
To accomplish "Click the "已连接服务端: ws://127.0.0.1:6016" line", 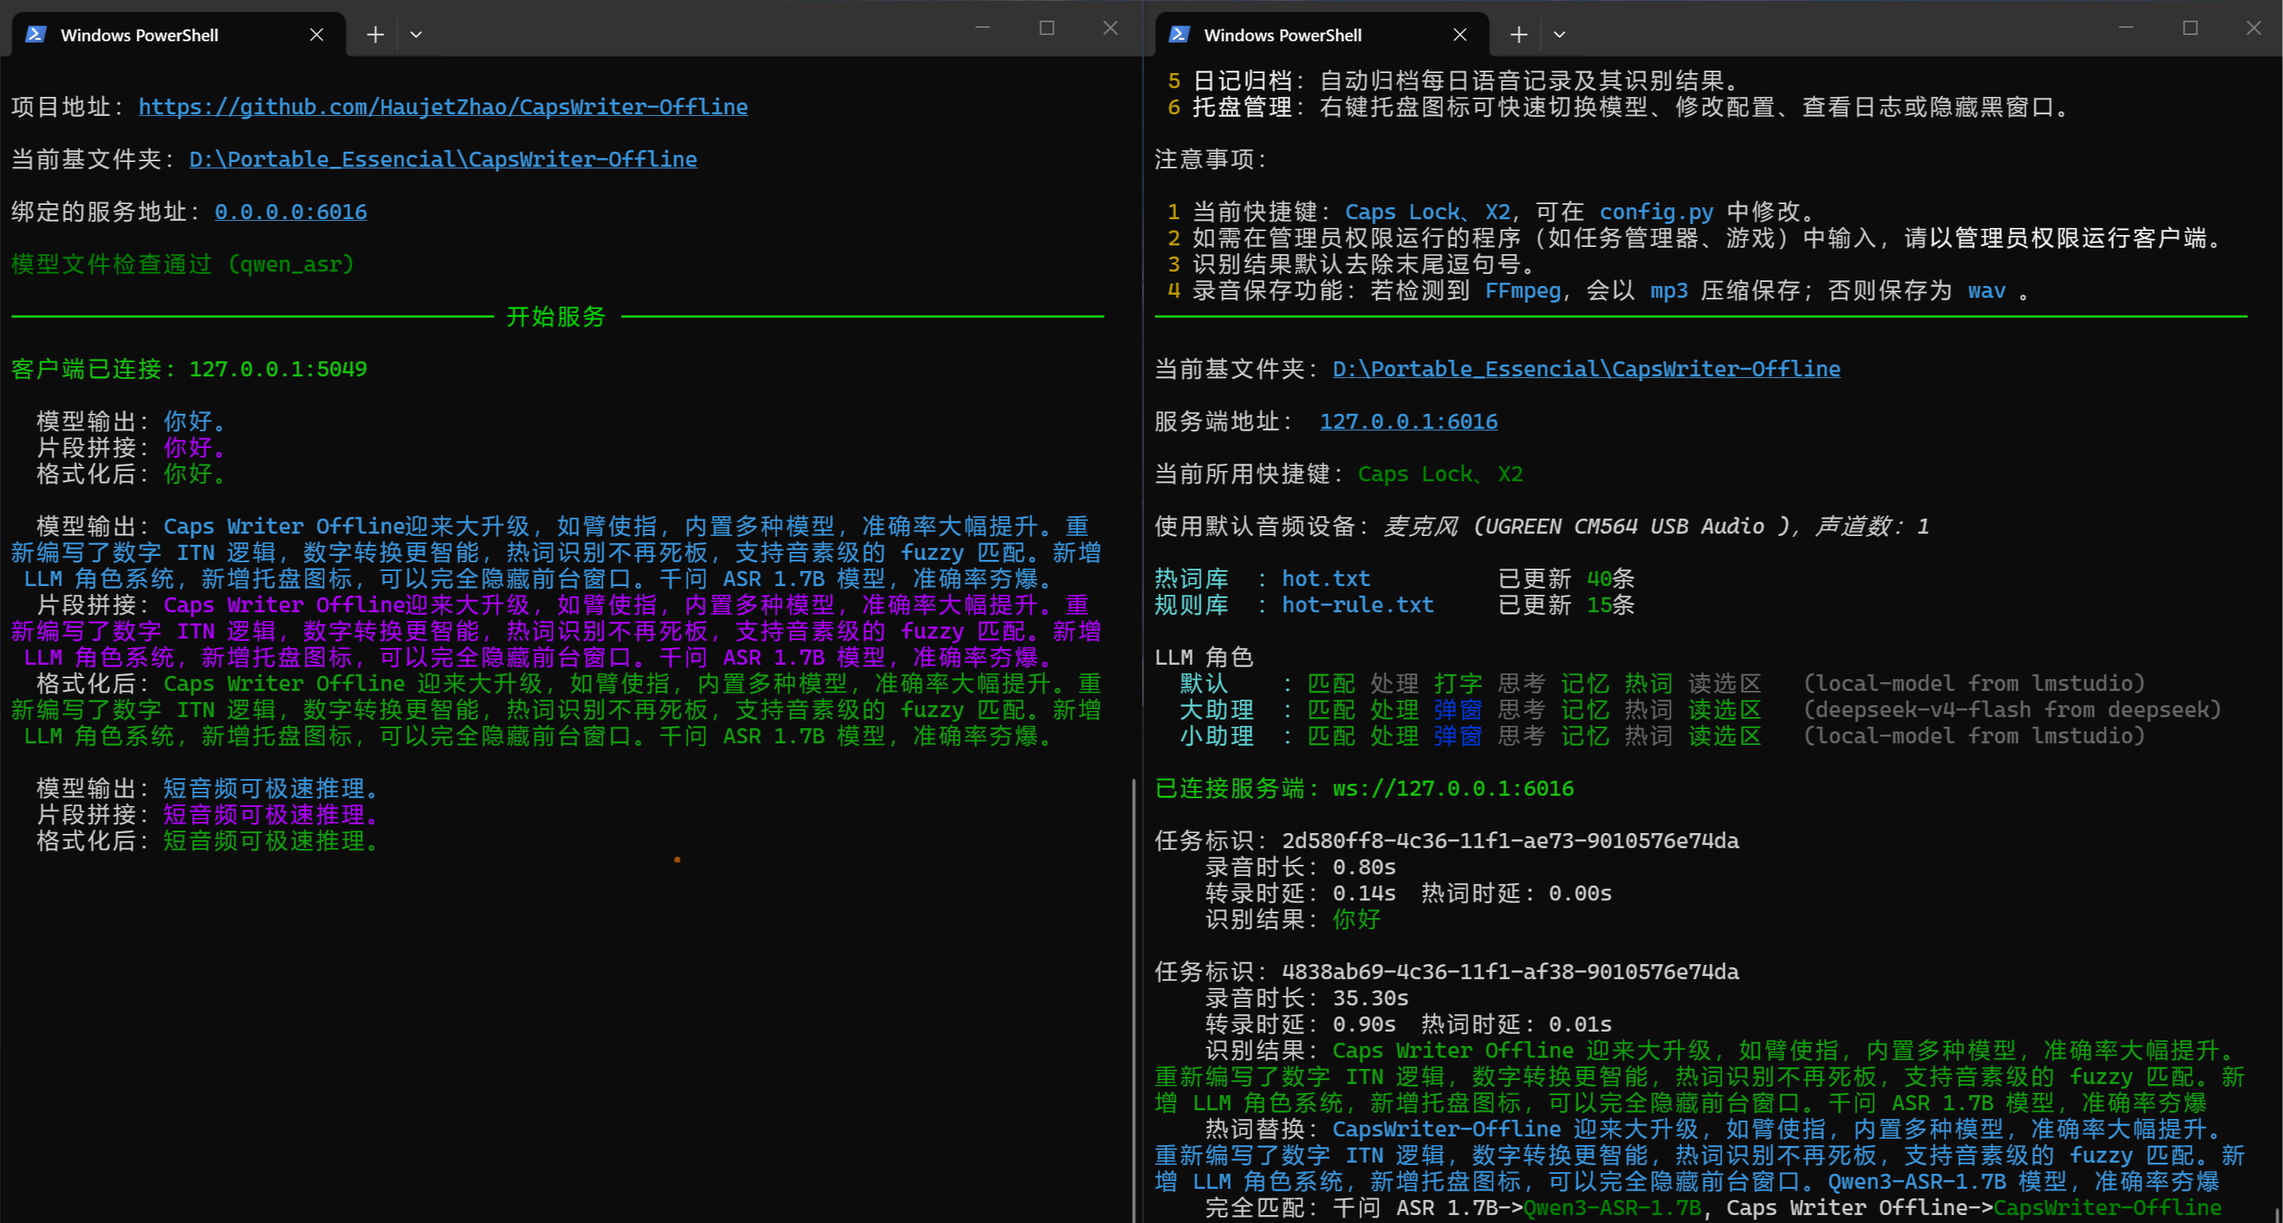I will [x=1365, y=789].
